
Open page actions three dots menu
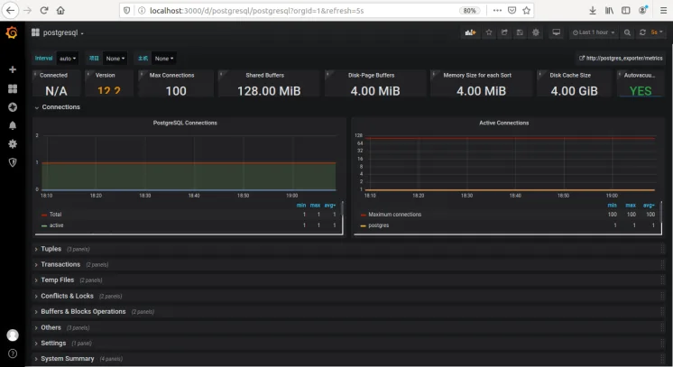tap(497, 10)
